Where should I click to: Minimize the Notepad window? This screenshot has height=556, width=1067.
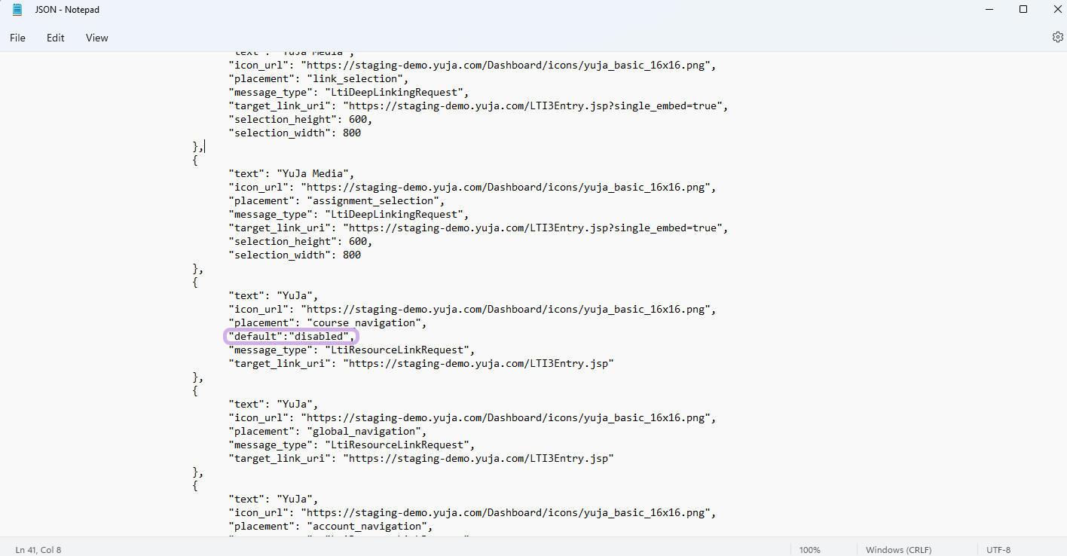coord(989,10)
